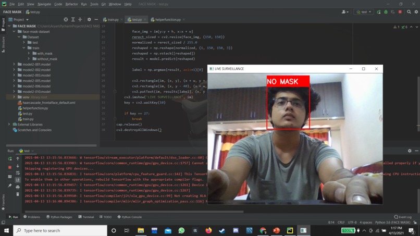Screen dimensions: 420x236
Task: Open Firefox from taskbar
Action: (208, 230)
